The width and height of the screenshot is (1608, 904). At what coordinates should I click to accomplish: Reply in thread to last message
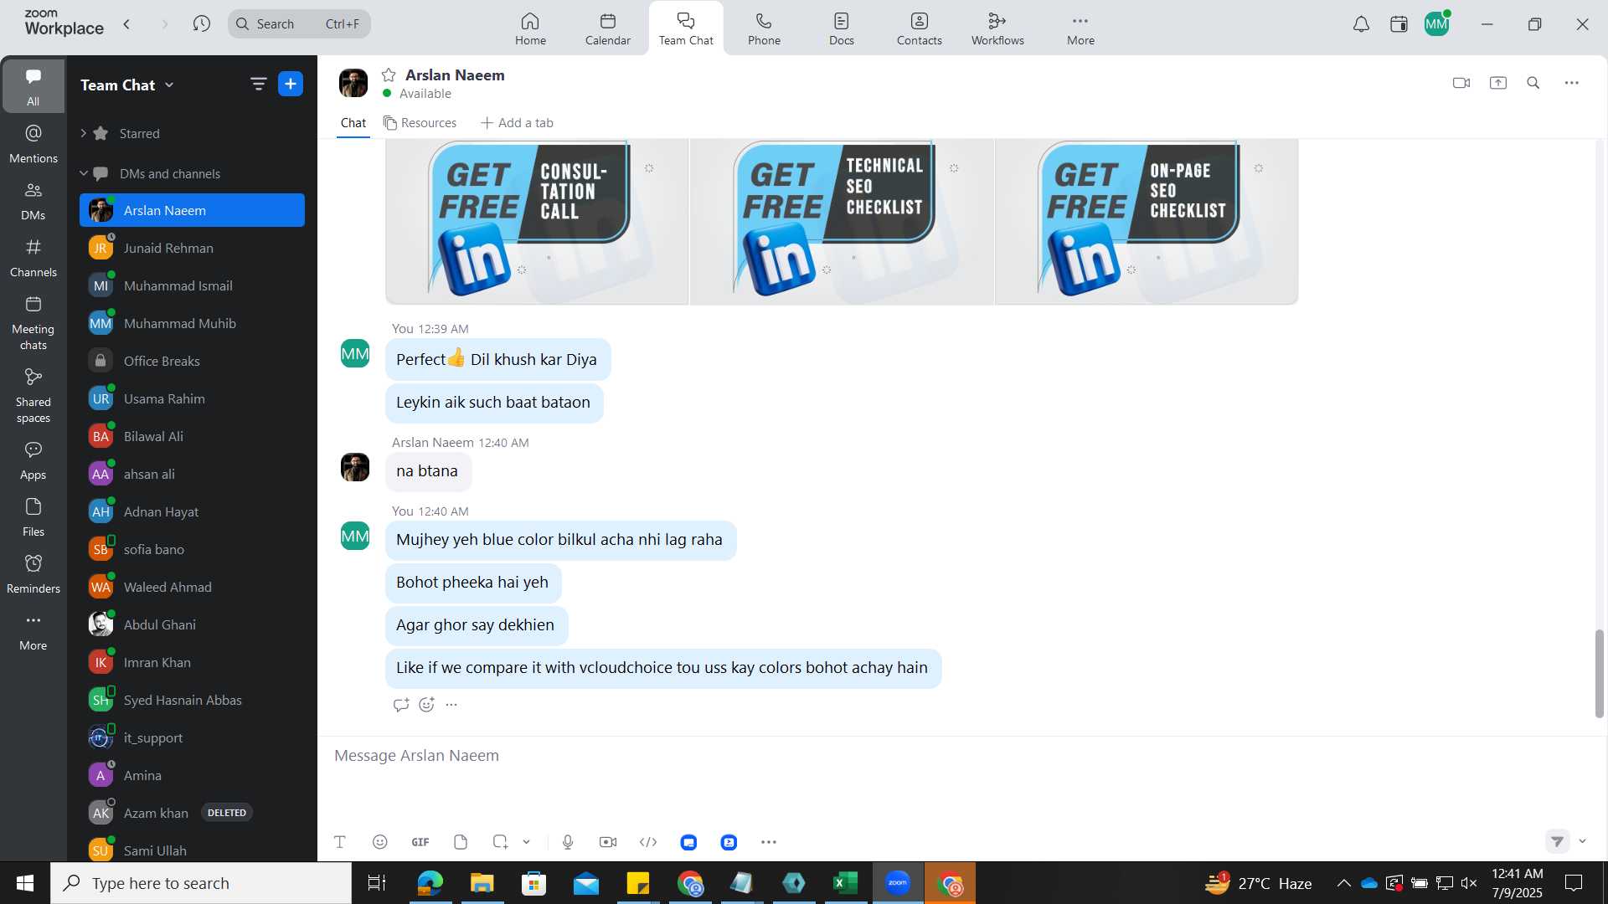[x=401, y=705]
